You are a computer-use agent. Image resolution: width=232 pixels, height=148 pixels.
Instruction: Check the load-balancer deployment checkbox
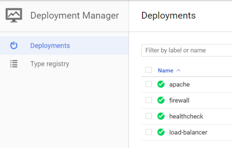click(149, 132)
